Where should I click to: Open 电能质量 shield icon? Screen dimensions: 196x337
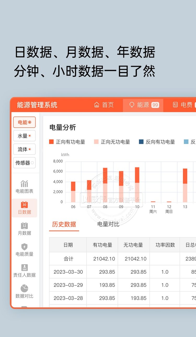(24, 246)
